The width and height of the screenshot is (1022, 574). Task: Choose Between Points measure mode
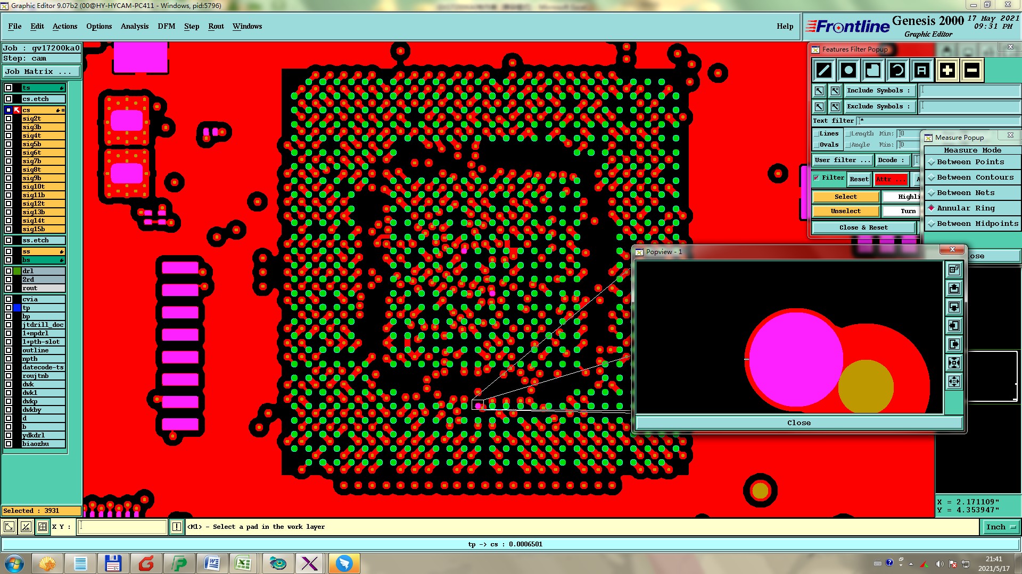tap(970, 162)
